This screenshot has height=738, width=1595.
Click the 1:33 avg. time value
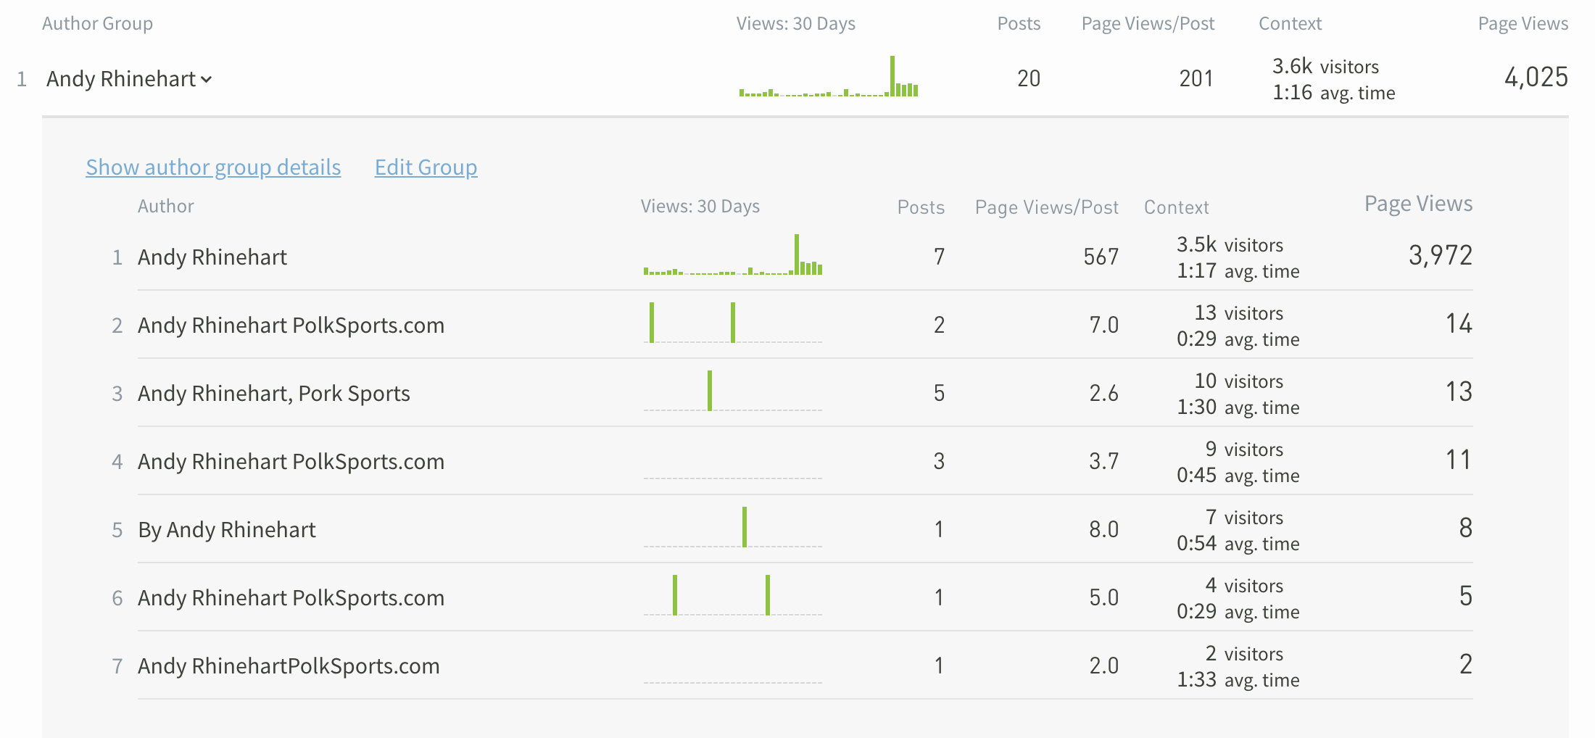tap(1238, 680)
